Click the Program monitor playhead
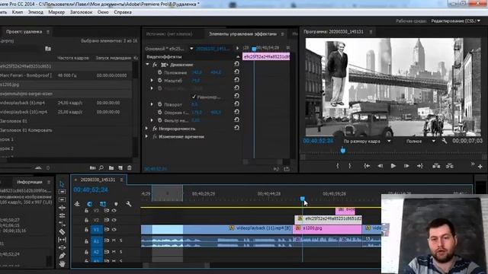Viewport: 488px width, 274px height. pos(342,151)
